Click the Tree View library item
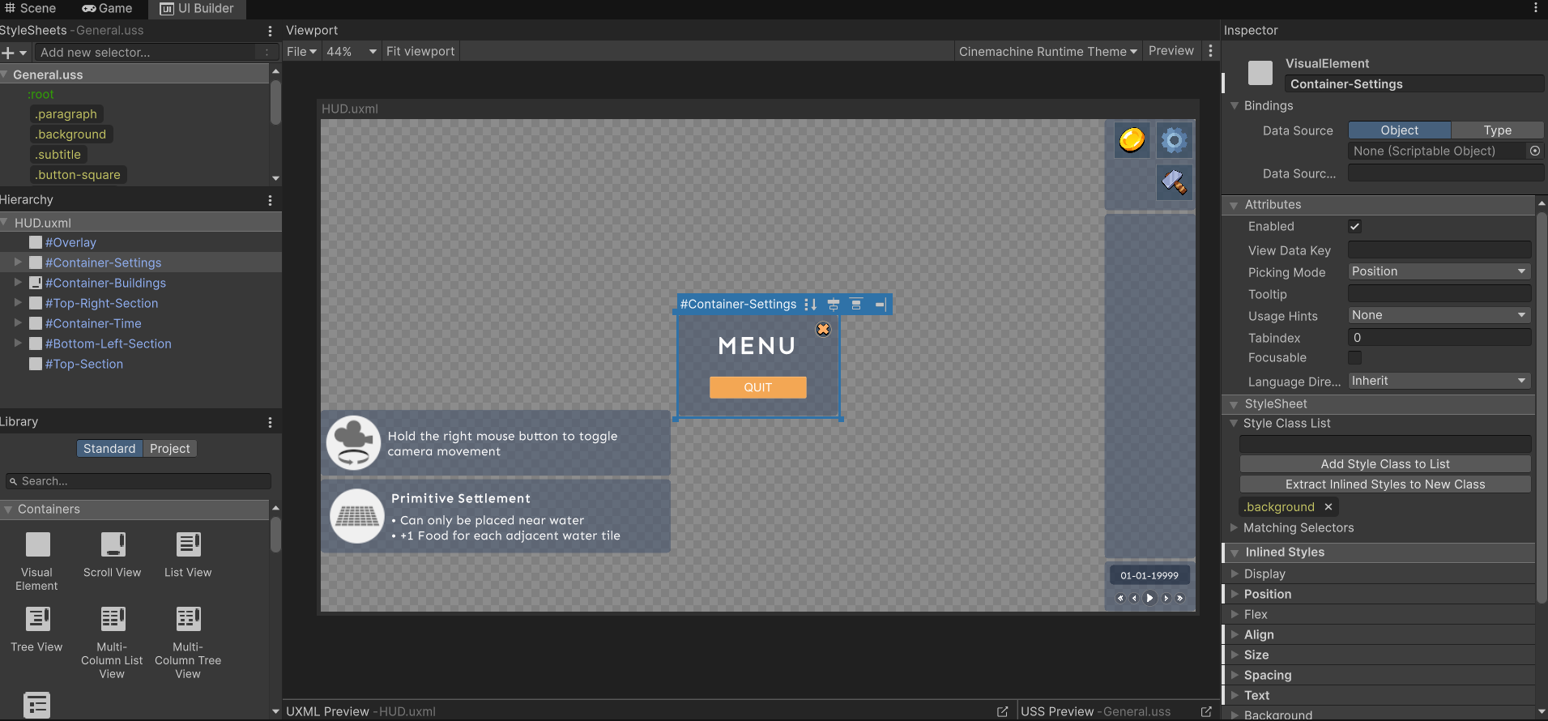The height and width of the screenshot is (721, 1548). (37, 629)
